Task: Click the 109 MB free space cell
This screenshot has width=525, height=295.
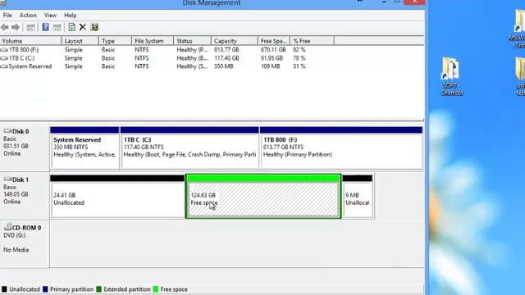Action: (270, 66)
